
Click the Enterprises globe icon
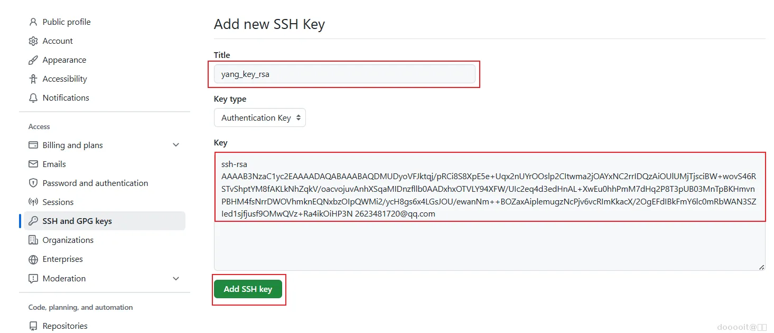[x=33, y=259]
